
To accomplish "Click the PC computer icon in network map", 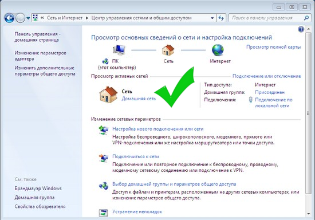I will pos(119,50).
